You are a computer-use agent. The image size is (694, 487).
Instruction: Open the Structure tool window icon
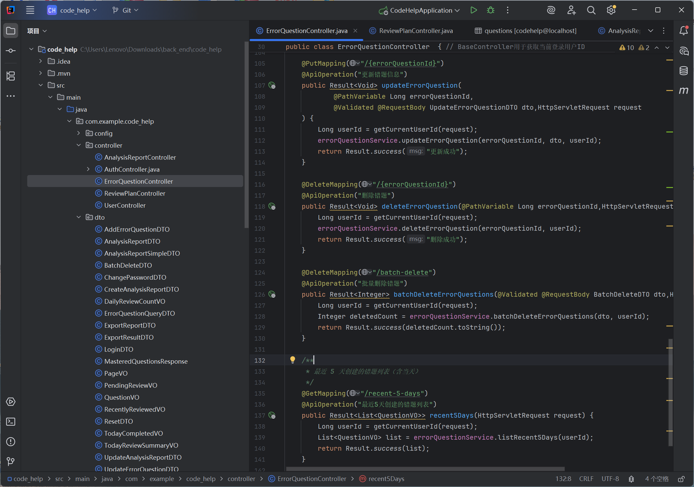pyautogui.click(x=10, y=76)
